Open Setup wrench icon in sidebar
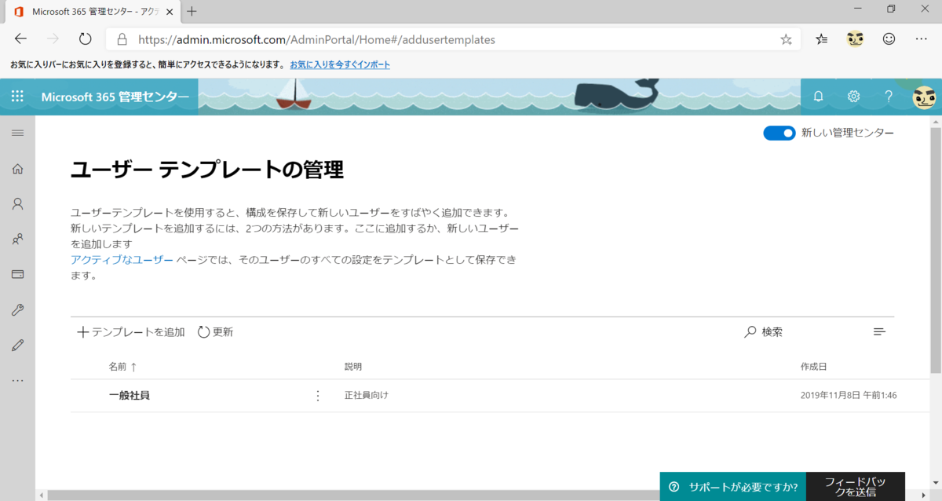 pyautogui.click(x=17, y=310)
